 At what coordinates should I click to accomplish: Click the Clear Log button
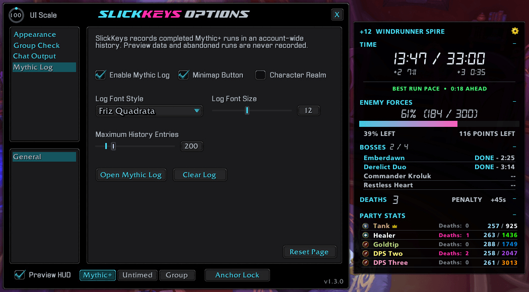(x=200, y=175)
